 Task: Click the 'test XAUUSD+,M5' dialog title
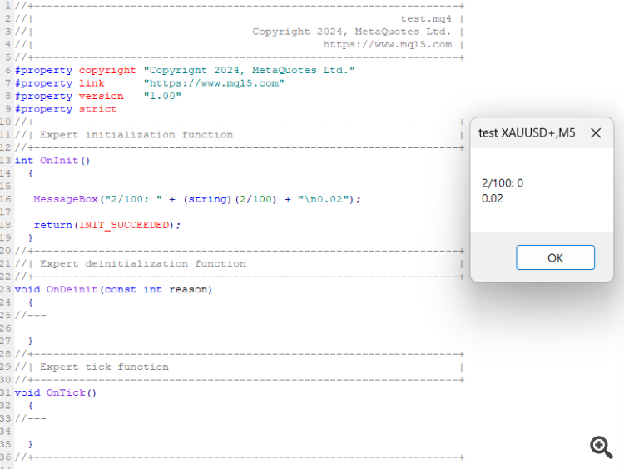click(x=527, y=133)
